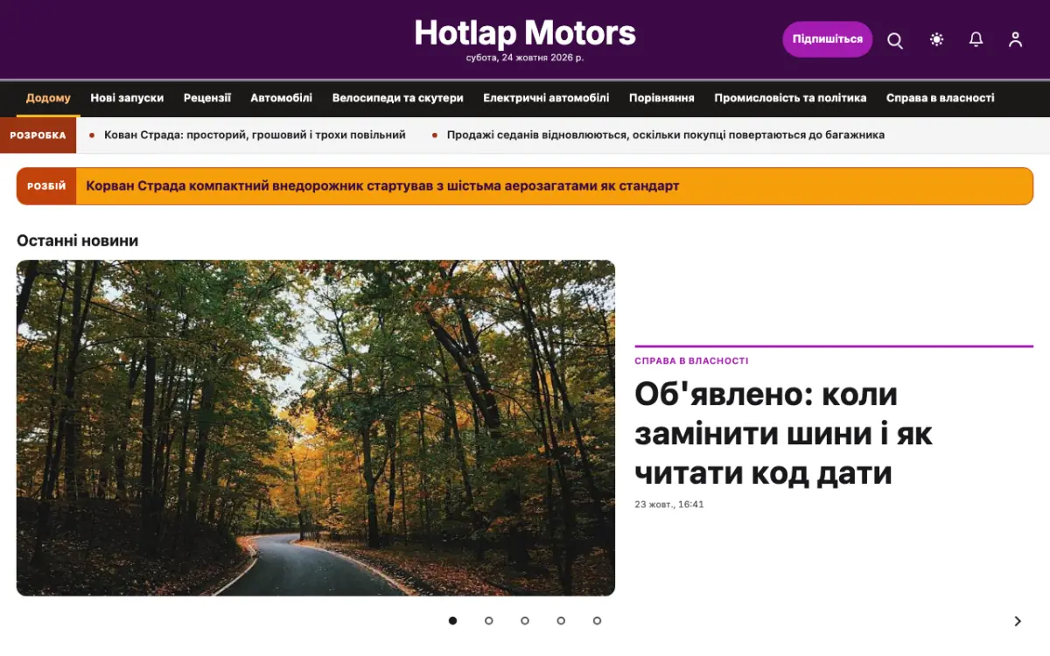
Task: Click the Підпишіться subscribe button
Action: [x=827, y=39]
